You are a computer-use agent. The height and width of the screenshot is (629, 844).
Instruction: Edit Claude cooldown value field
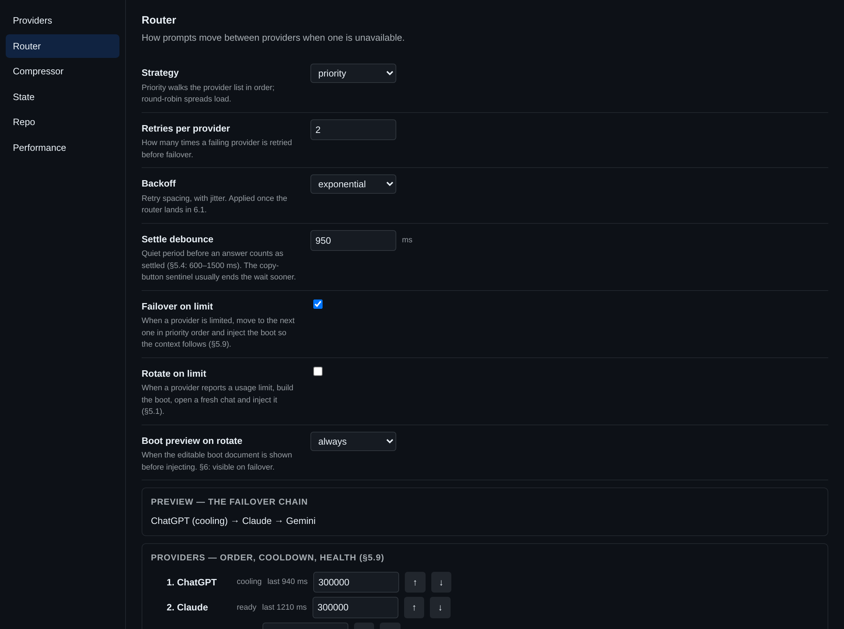(355, 607)
